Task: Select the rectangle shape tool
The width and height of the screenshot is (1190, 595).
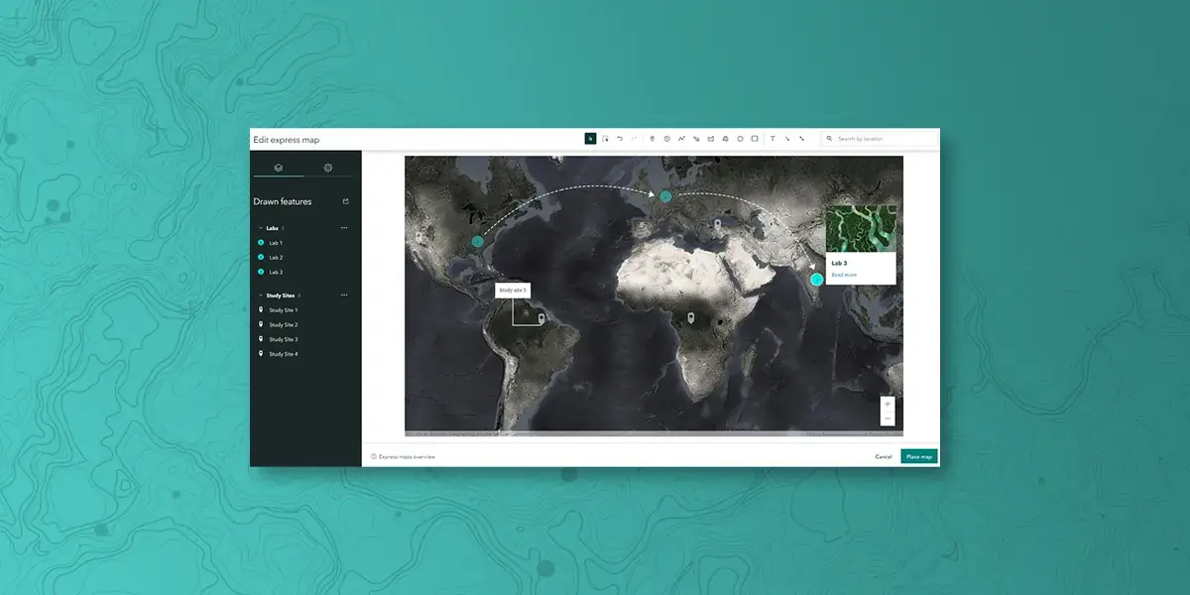Action: pyautogui.click(x=755, y=138)
